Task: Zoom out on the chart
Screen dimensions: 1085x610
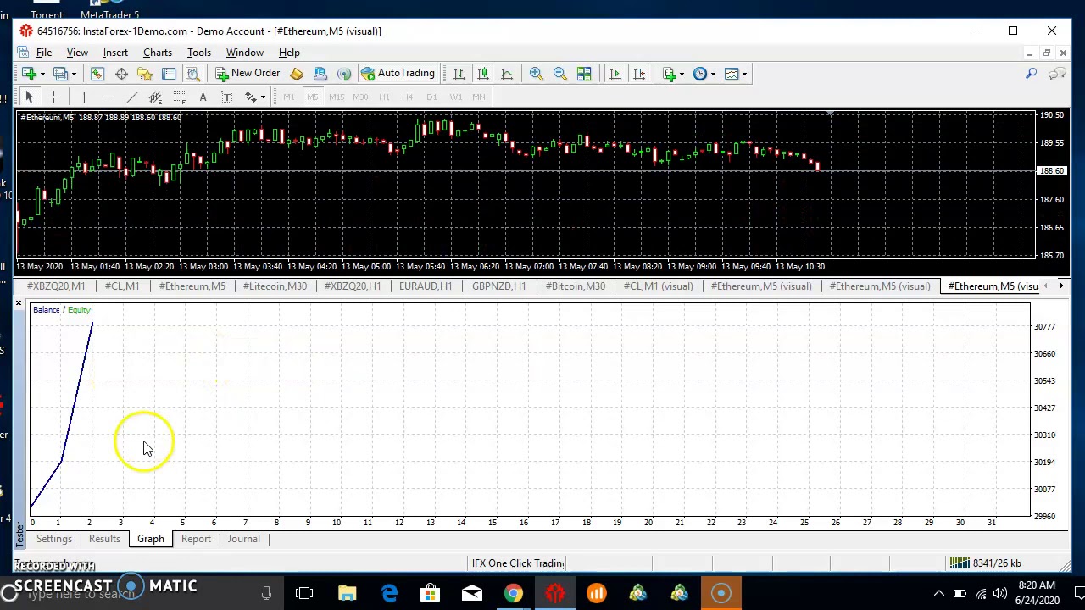Action: (559, 74)
